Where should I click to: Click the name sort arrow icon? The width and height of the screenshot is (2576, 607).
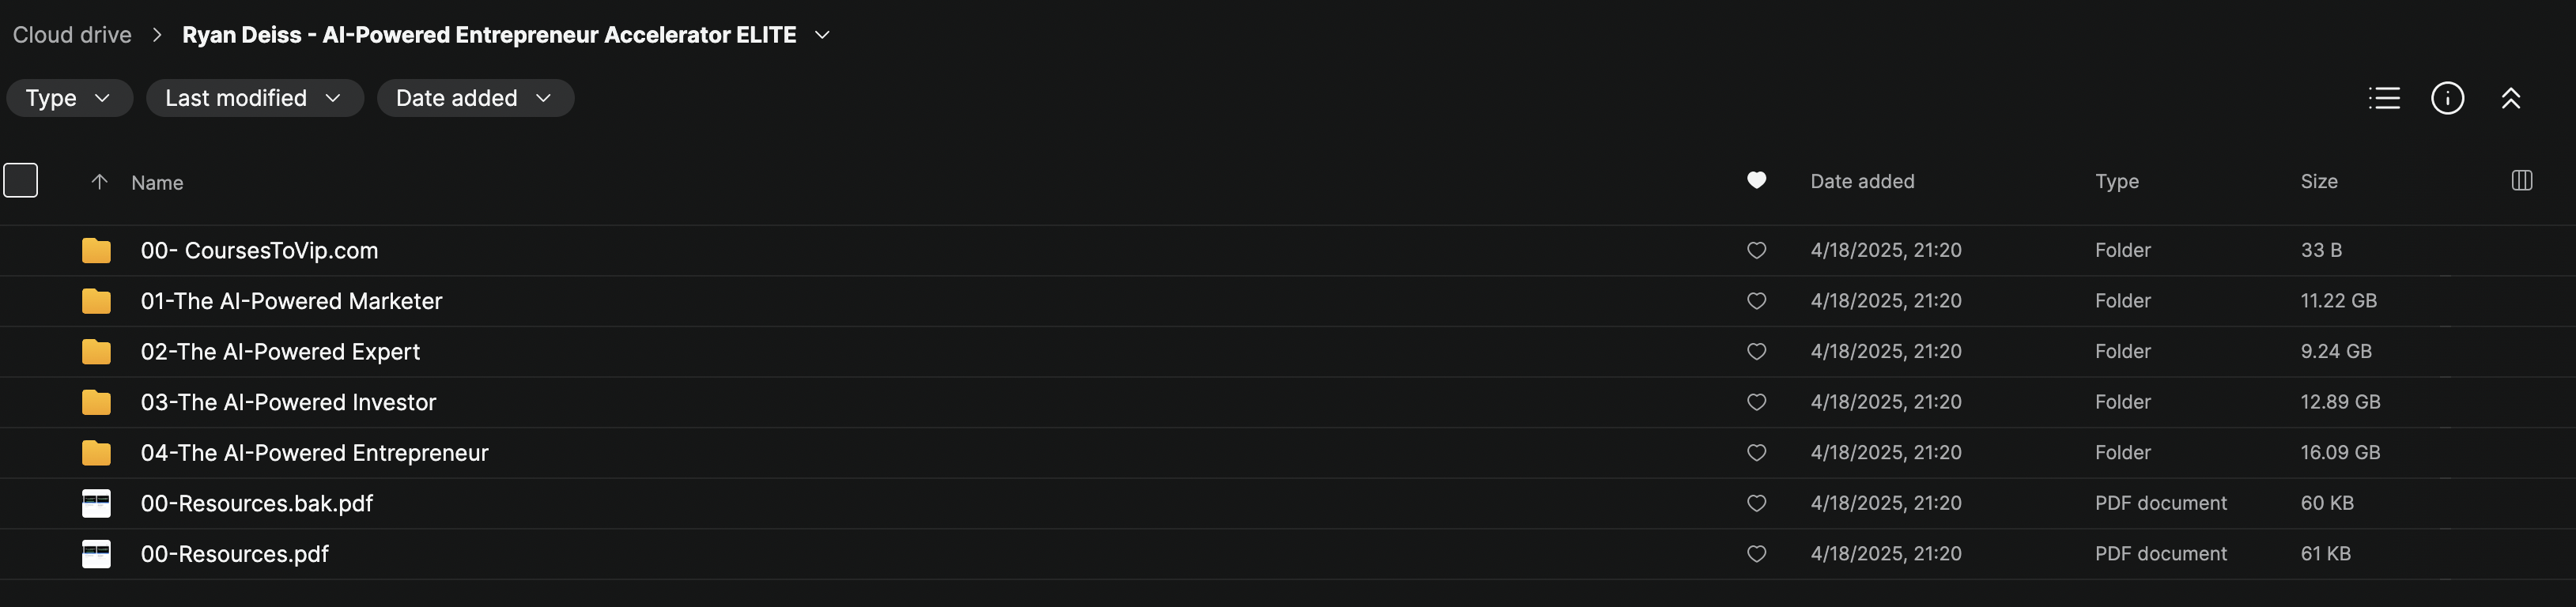(99, 182)
